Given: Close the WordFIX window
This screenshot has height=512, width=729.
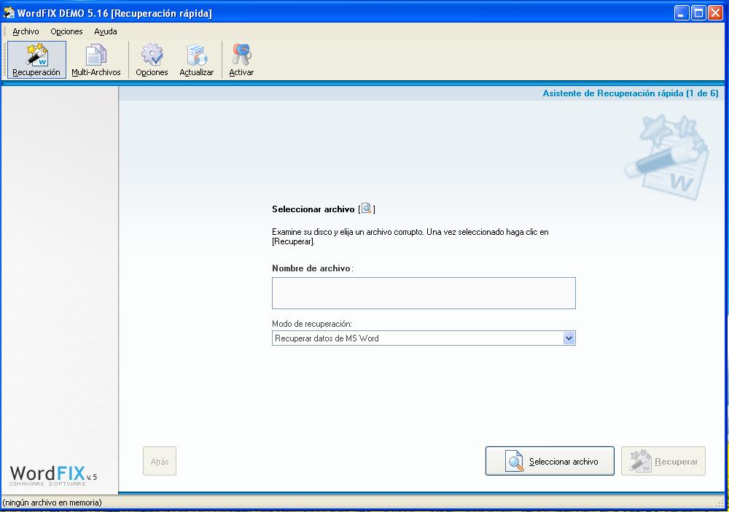Looking at the screenshot, I should 715,12.
